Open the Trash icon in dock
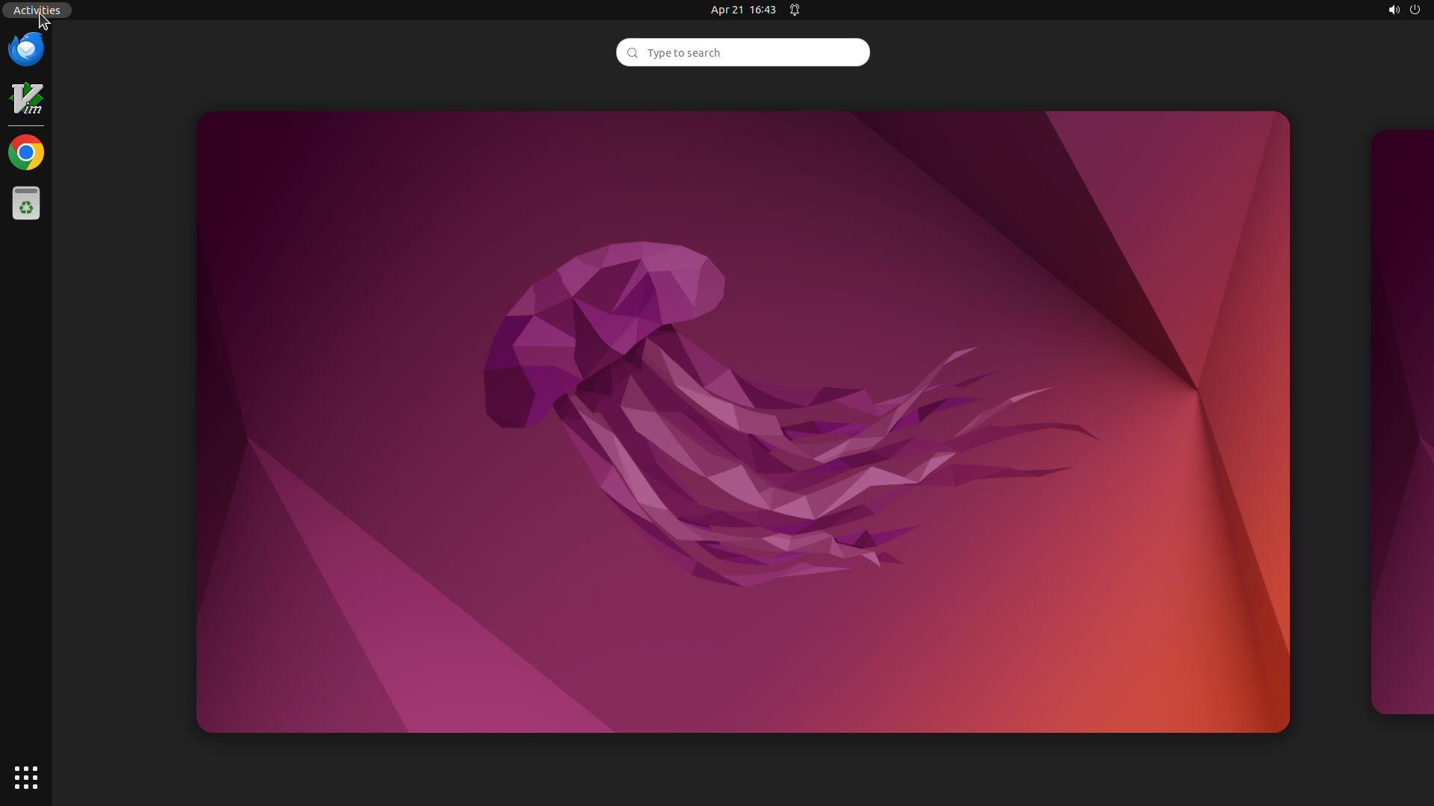The height and width of the screenshot is (806, 1434). (26, 203)
